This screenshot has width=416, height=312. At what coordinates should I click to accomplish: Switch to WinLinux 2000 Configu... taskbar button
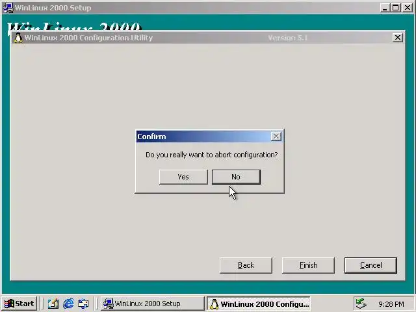259,304
